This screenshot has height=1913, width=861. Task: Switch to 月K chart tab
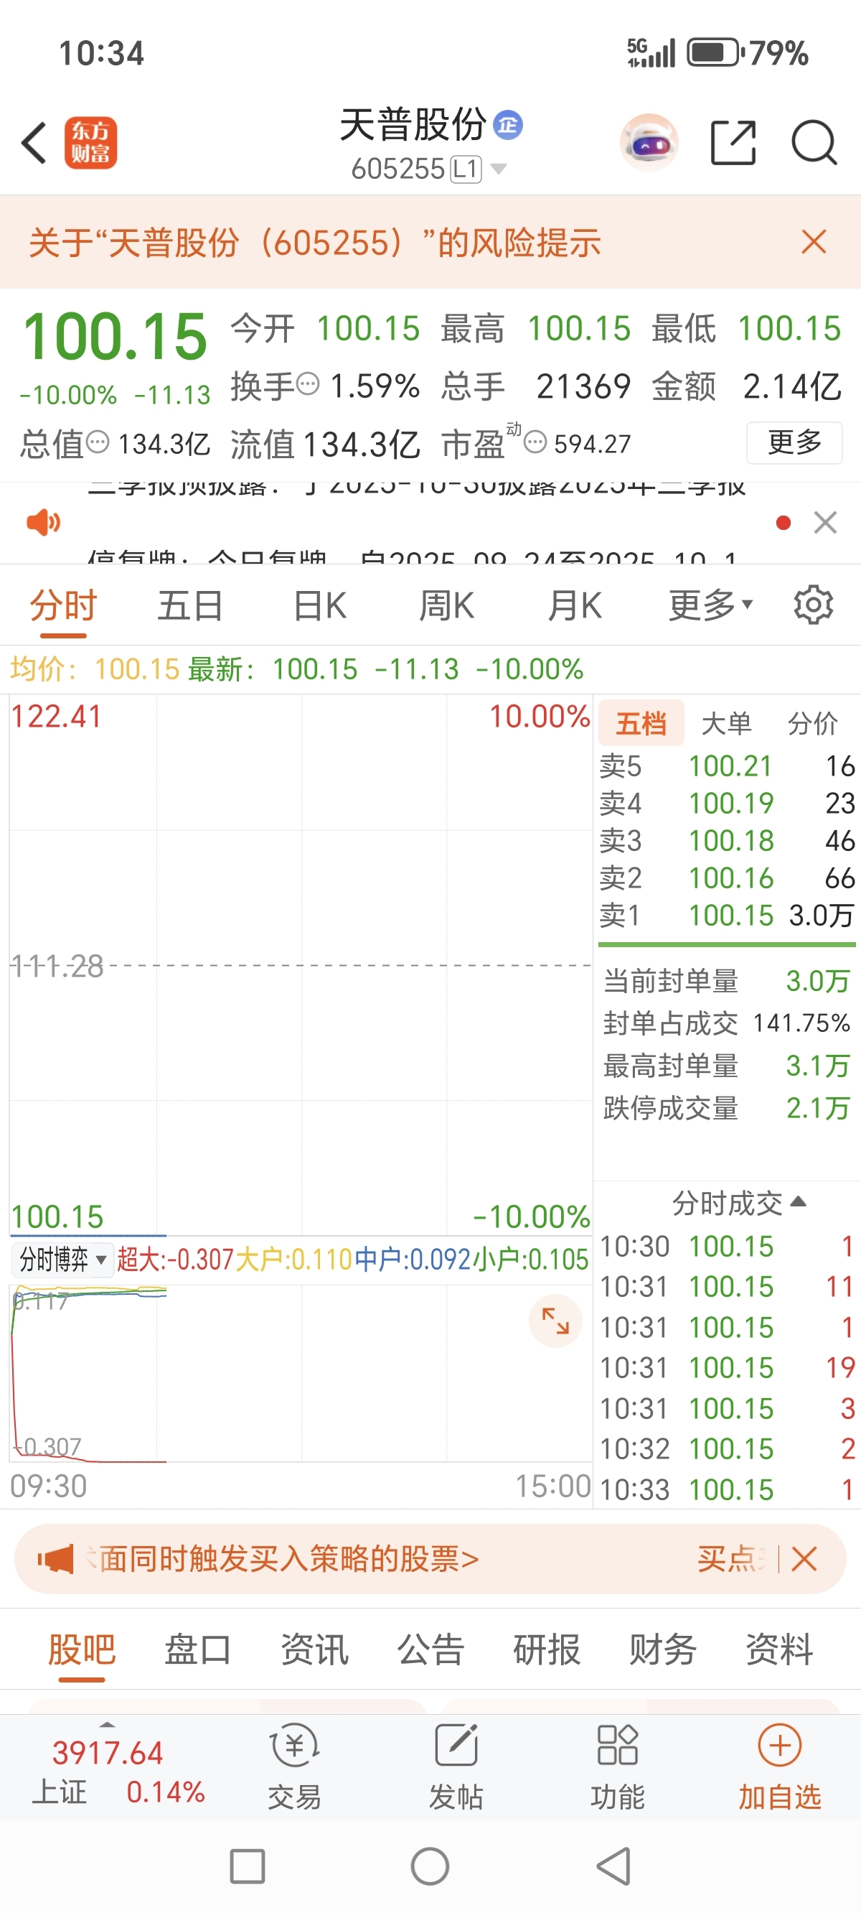[575, 605]
